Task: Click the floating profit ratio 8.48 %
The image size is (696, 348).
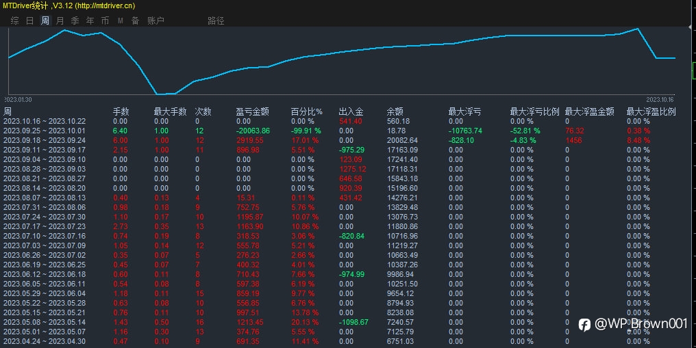Action: [638, 140]
